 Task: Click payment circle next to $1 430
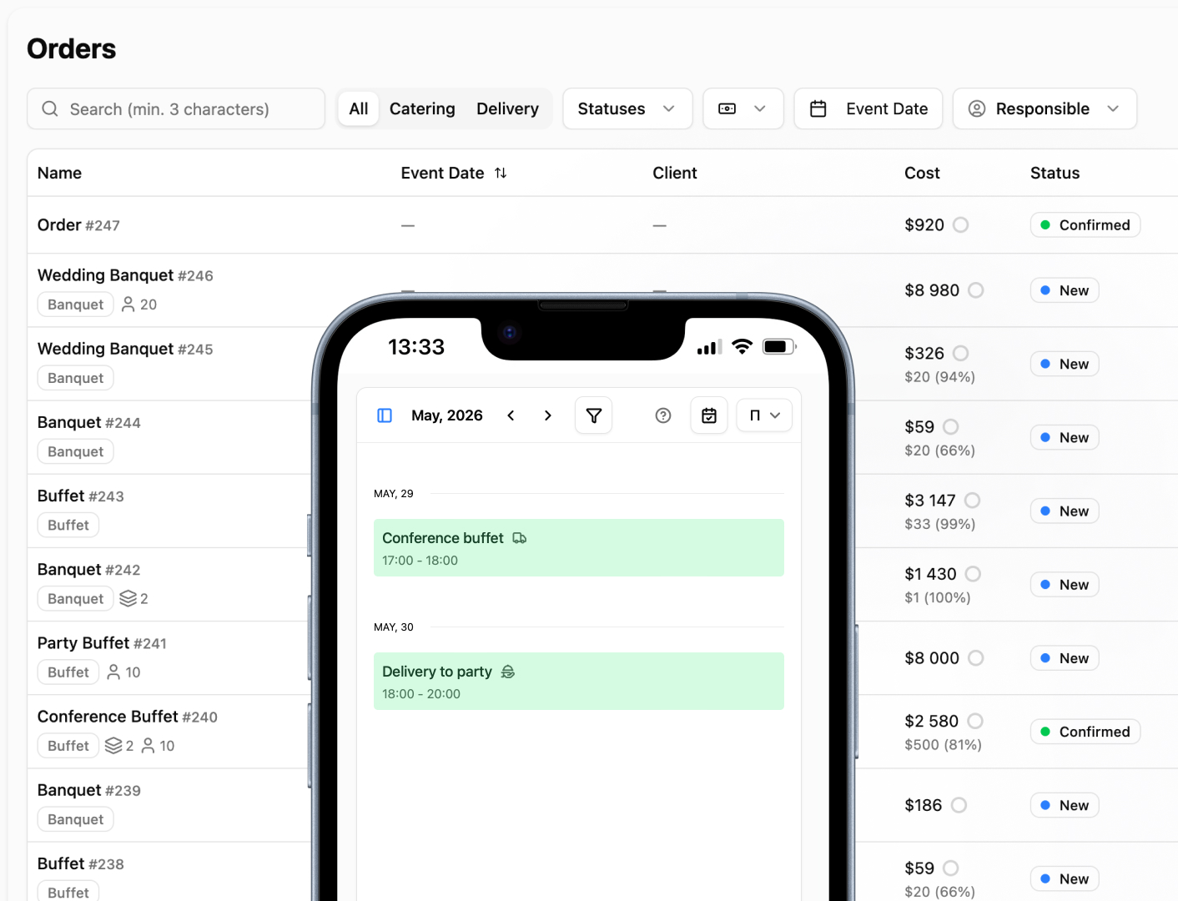point(973,574)
